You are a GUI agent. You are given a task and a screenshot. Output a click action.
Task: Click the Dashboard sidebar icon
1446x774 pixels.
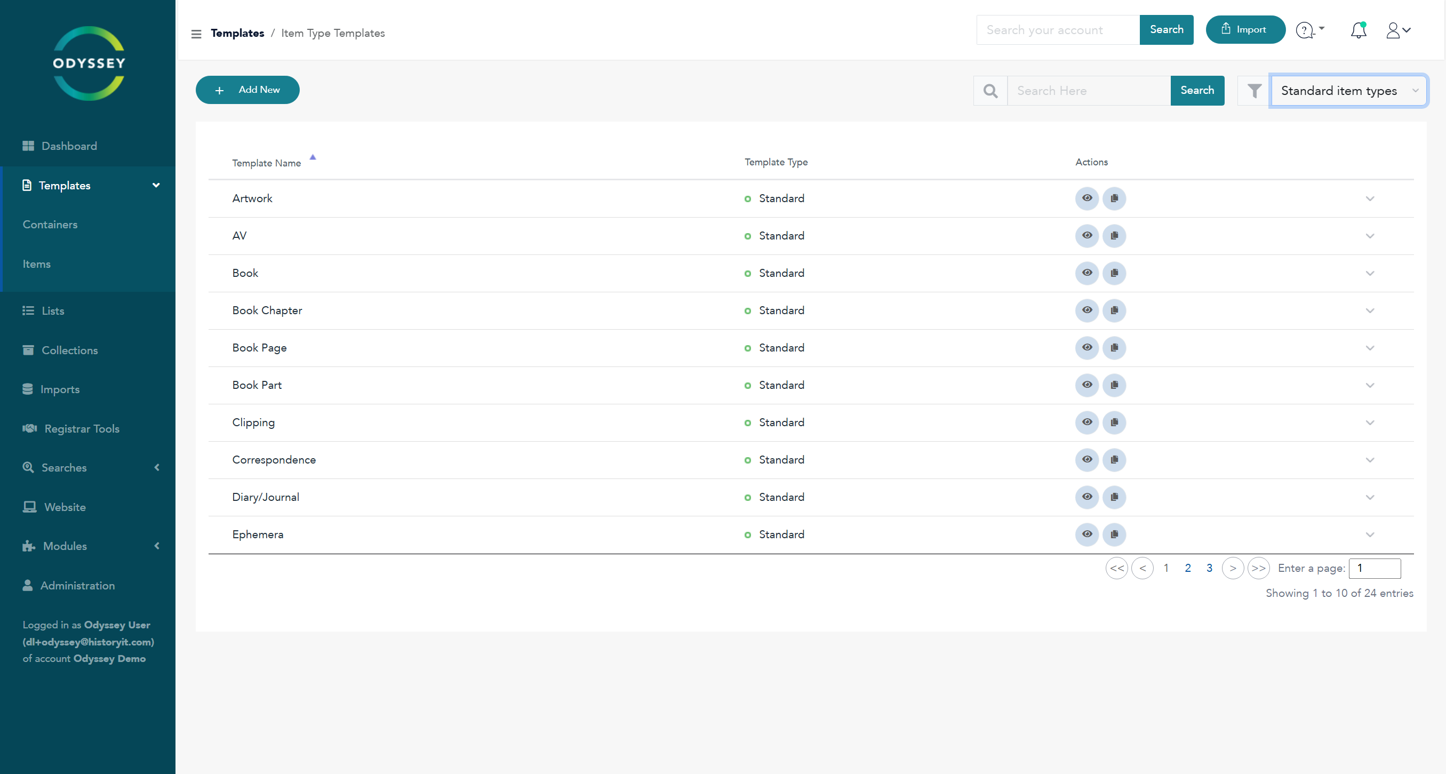point(28,146)
